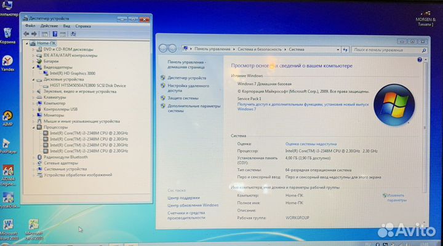This screenshot has width=443, height=246.
Task: Click Оценка системы недоступна link
Action: click(311, 144)
